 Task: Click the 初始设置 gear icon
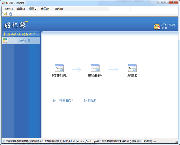tap(5, 41)
